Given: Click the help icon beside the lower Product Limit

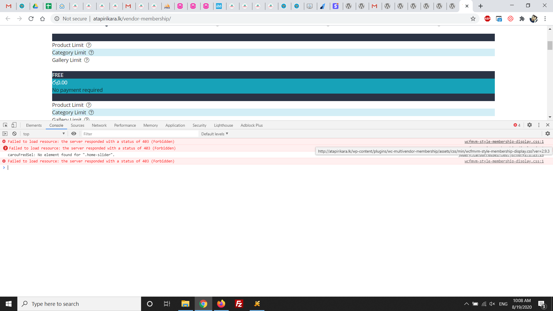Looking at the screenshot, I should [x=89, y=105].
